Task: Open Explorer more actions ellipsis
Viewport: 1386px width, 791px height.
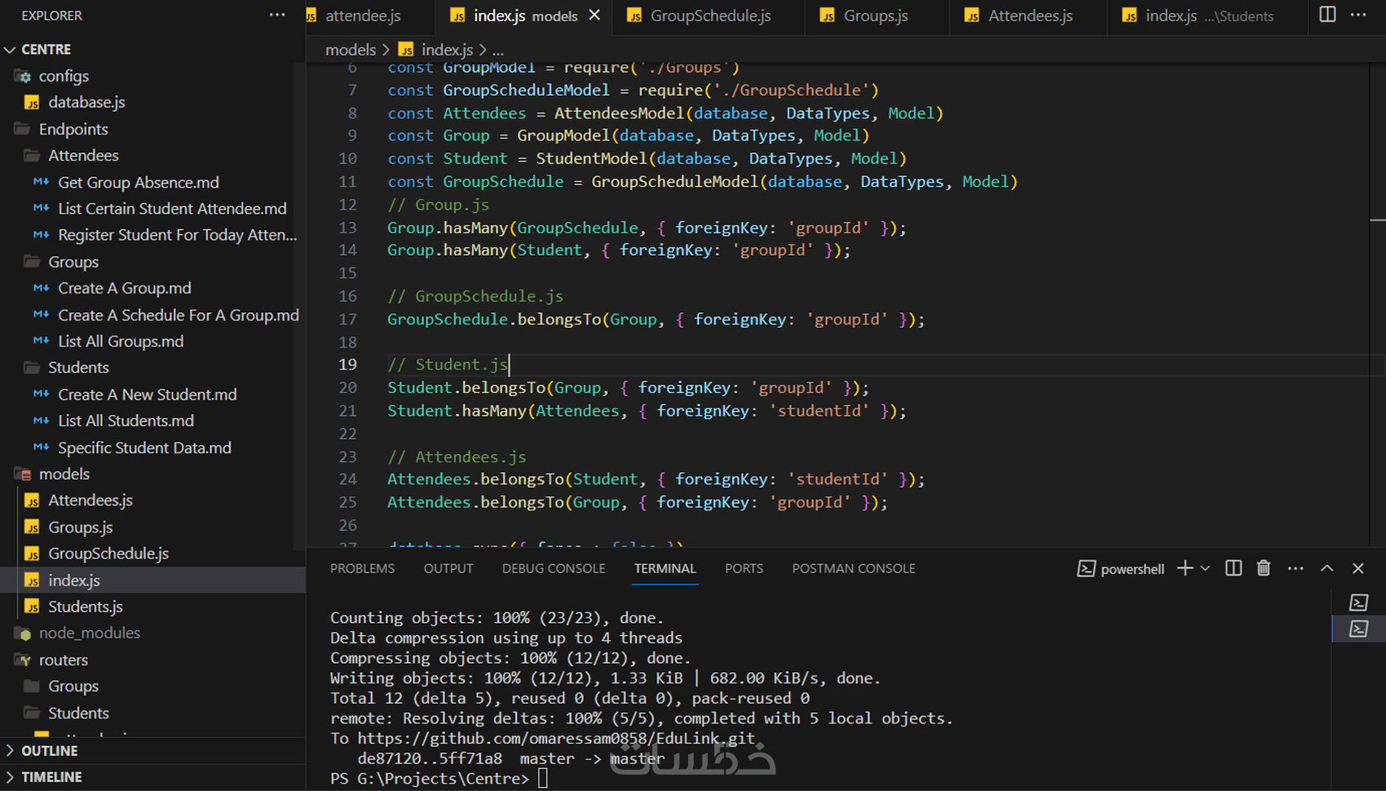Action: click(x=277, y=15)
